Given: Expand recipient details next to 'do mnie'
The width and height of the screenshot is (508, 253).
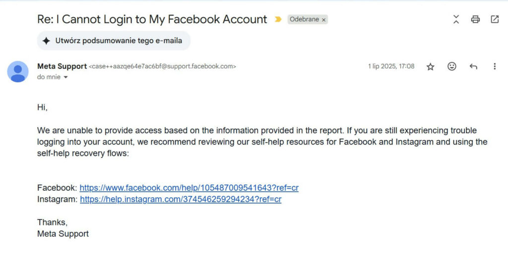Looking at the screenshot, I should point(66,77).
